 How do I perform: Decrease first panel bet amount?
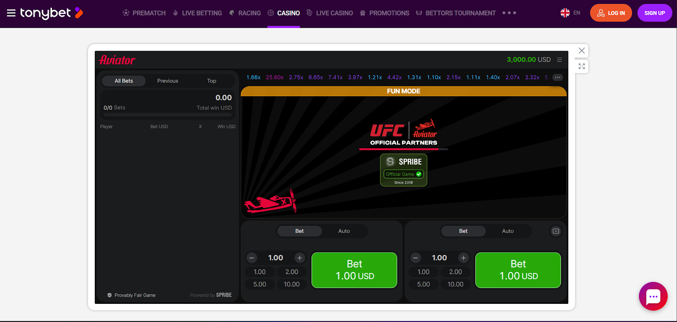click(x=252, y=258)
